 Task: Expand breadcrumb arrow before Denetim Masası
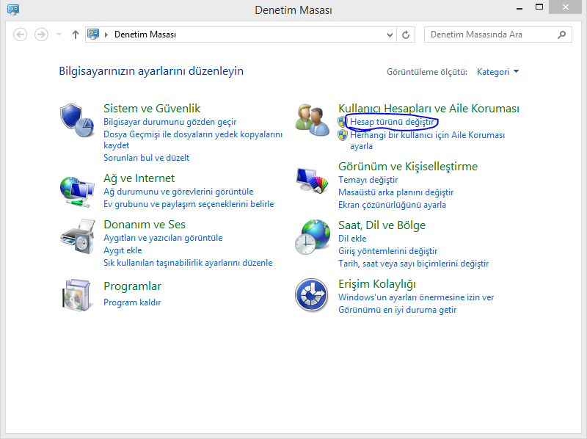pyautogui.click(x=106, y=35)
